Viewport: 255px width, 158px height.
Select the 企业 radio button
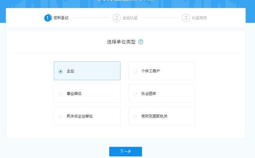click(61, 72)
